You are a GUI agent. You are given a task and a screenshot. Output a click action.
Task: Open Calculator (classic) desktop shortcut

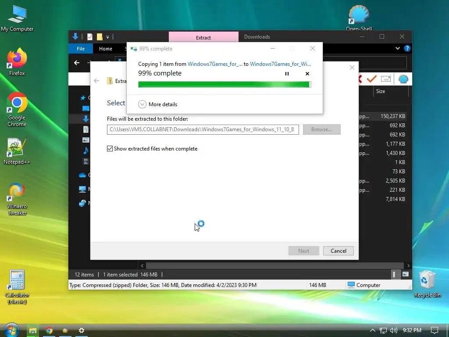pos(17,287)
